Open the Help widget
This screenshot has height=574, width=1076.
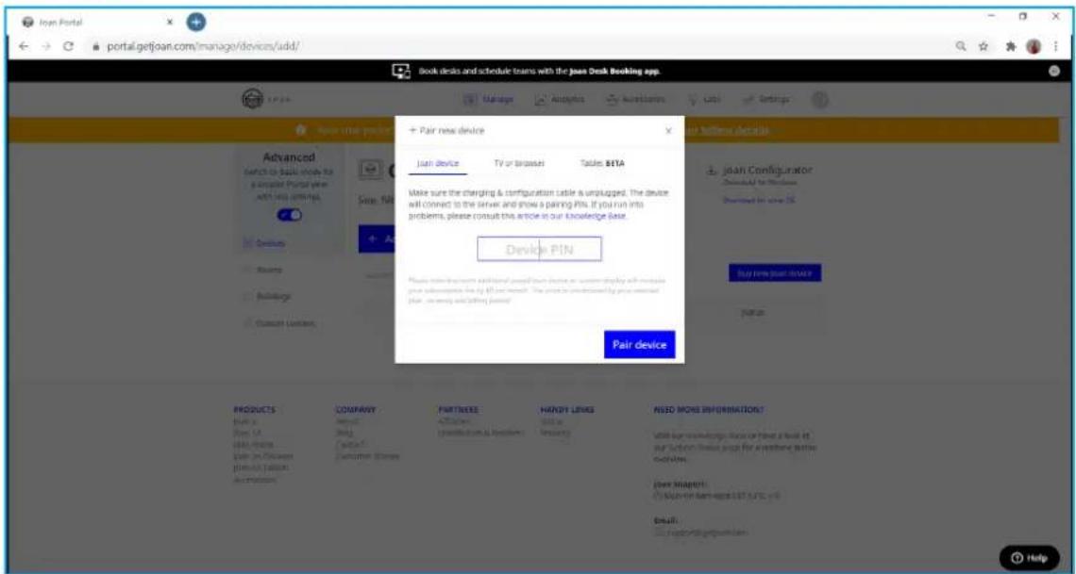1029,558
